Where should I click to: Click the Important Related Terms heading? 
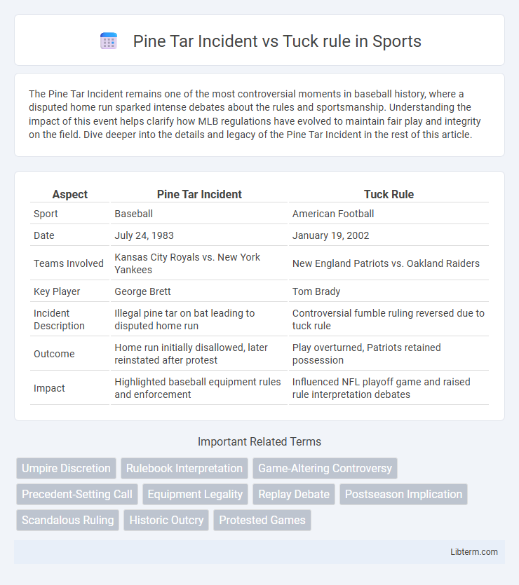[259, 441]
